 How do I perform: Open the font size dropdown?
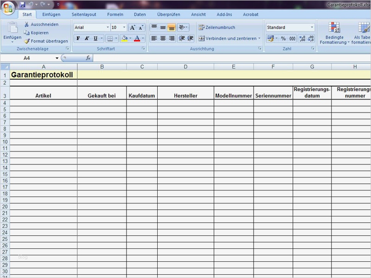124,27
